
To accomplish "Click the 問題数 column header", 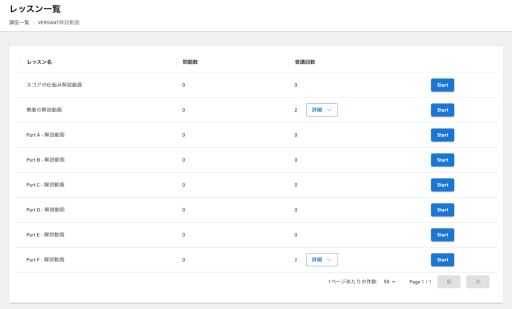I will point(190,62).
